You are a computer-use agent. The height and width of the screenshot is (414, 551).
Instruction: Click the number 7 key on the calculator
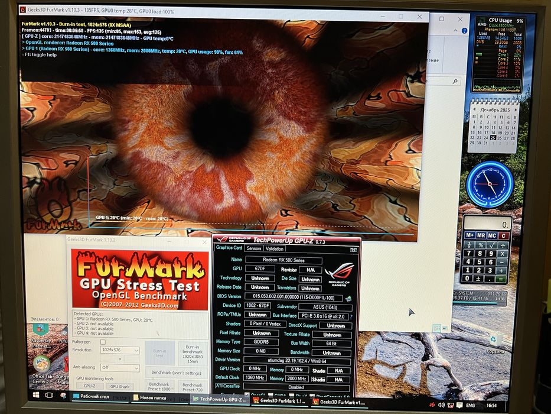(x=469, y=253)
